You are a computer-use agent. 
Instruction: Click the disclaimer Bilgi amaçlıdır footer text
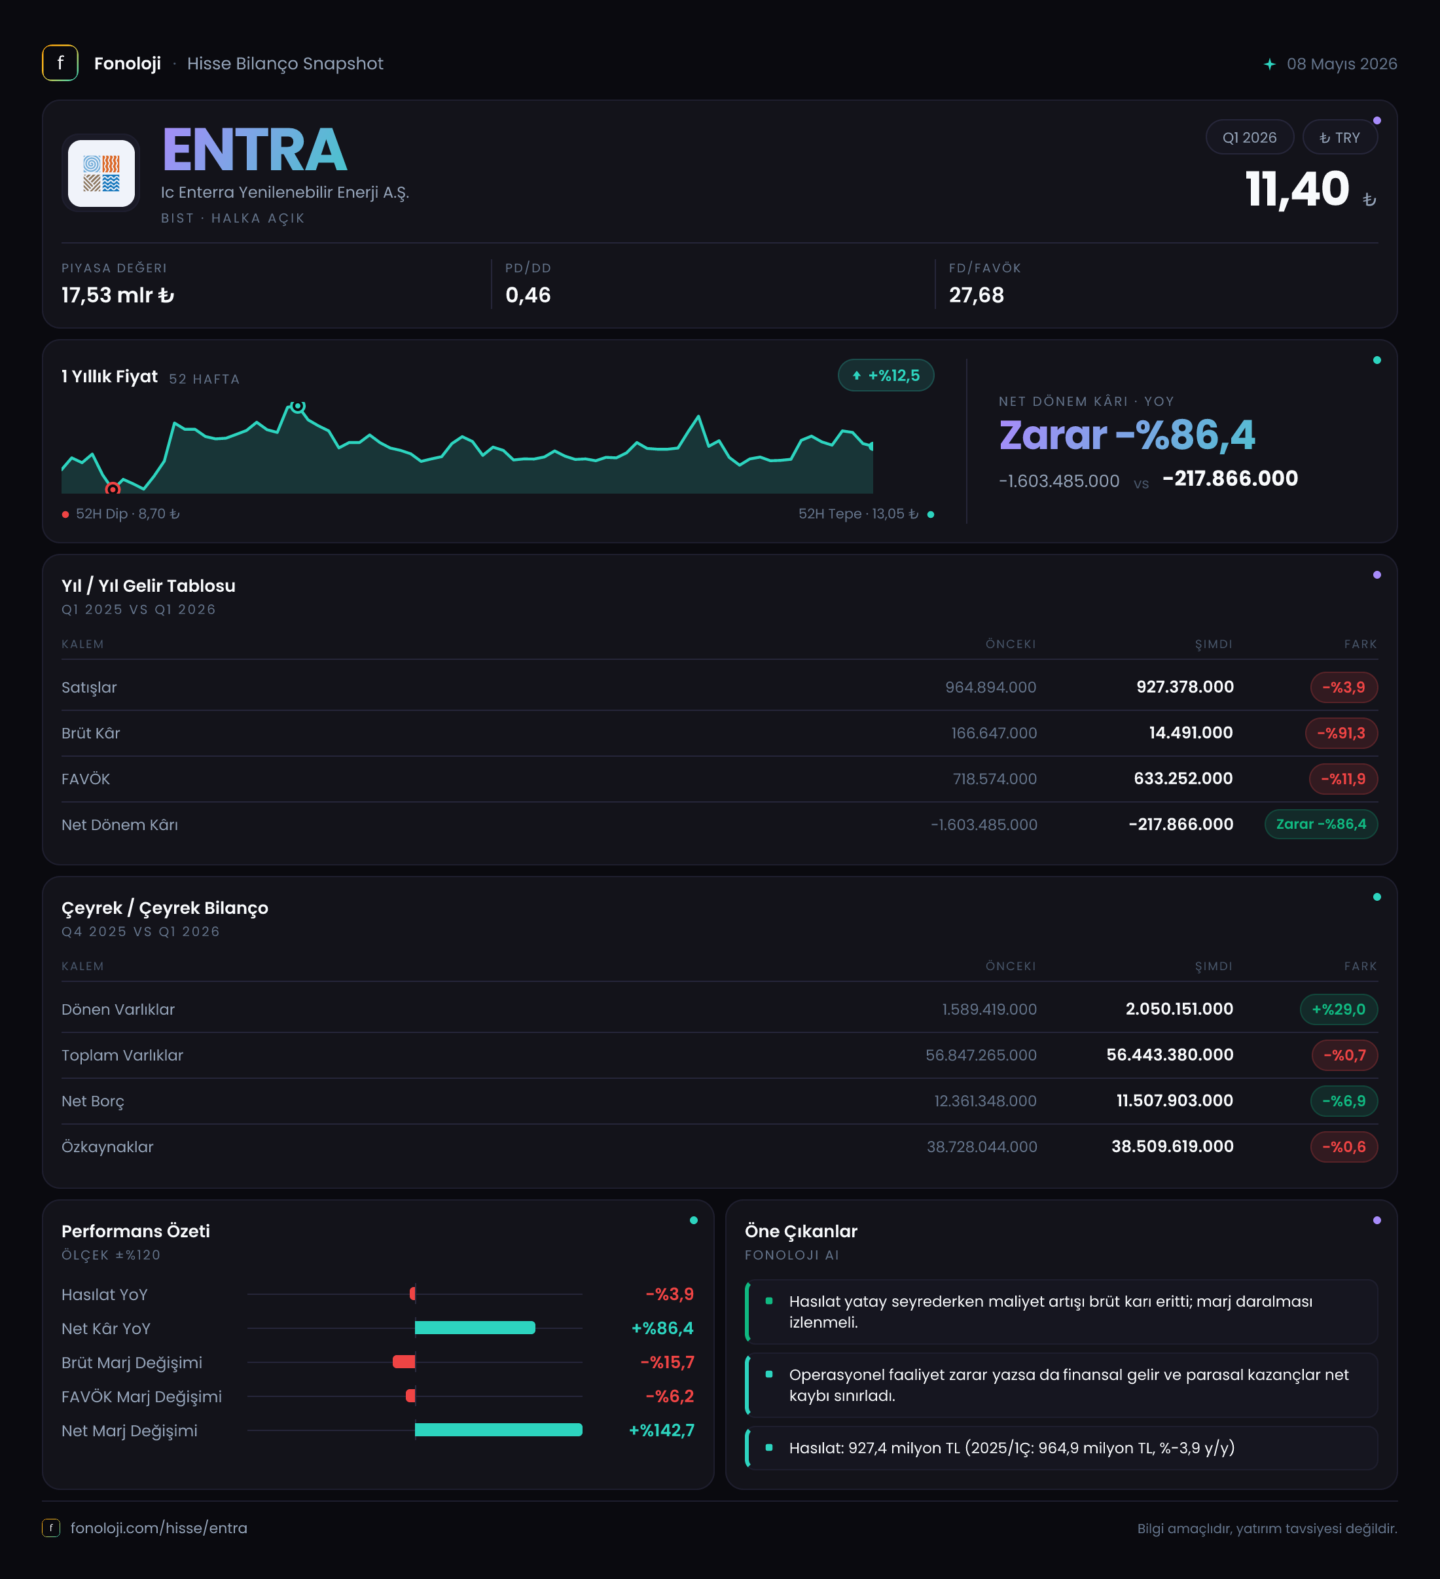pyautogui.click(x=1267, y=1528)
